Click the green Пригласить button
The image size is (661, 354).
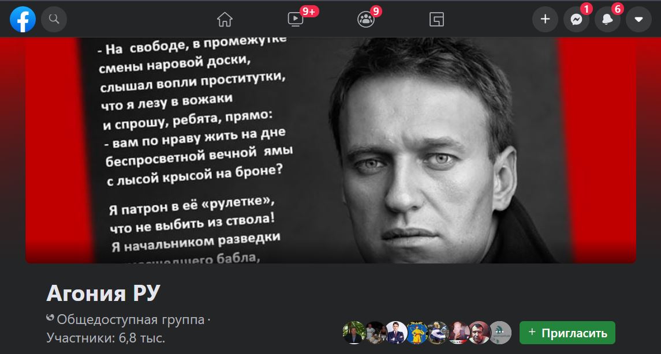pyautogui.click(x=567, y=333)
